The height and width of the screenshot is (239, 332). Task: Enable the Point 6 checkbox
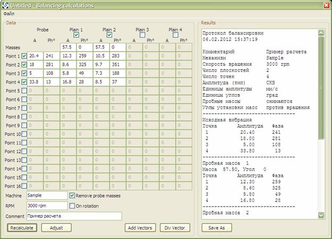click(x=24, y=99)
